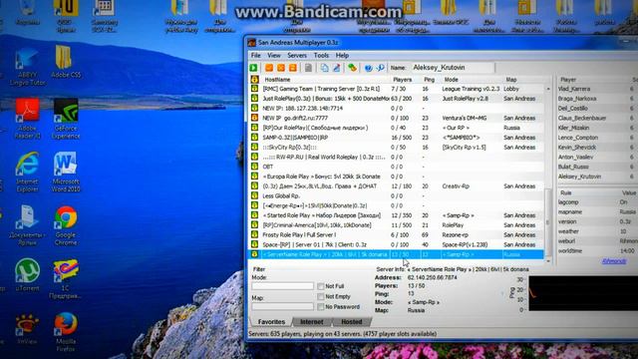Open the Help menu
The width and height of the screenshot is (638, 359).
click(342, 56)
